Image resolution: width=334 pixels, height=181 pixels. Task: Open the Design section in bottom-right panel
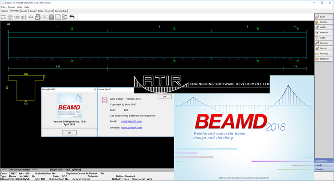click(x=324, y=169)
